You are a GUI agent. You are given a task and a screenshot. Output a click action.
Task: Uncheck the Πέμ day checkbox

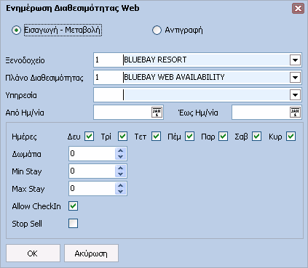pyautogui.click(x=190, y=137)
